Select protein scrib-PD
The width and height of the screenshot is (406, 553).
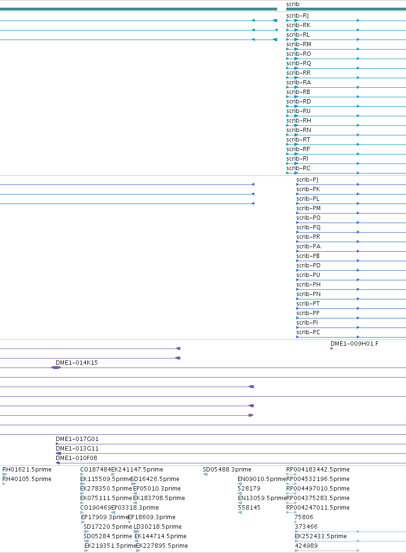pyautogui.click(x=309, y=265)
